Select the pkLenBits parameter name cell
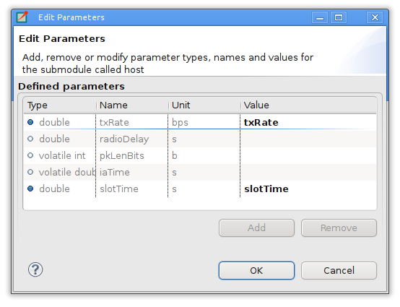400x307 pixels. [132, 155]
